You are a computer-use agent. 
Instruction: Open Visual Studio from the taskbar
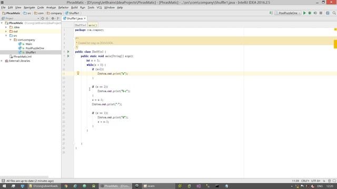199,186
